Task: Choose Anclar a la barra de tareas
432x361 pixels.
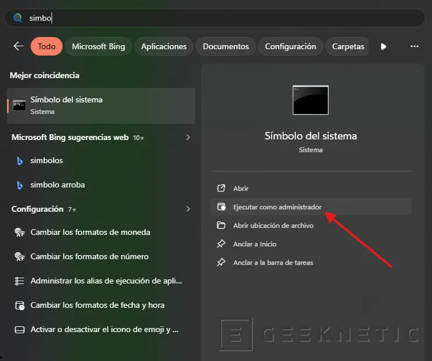Action: (311, 263)
